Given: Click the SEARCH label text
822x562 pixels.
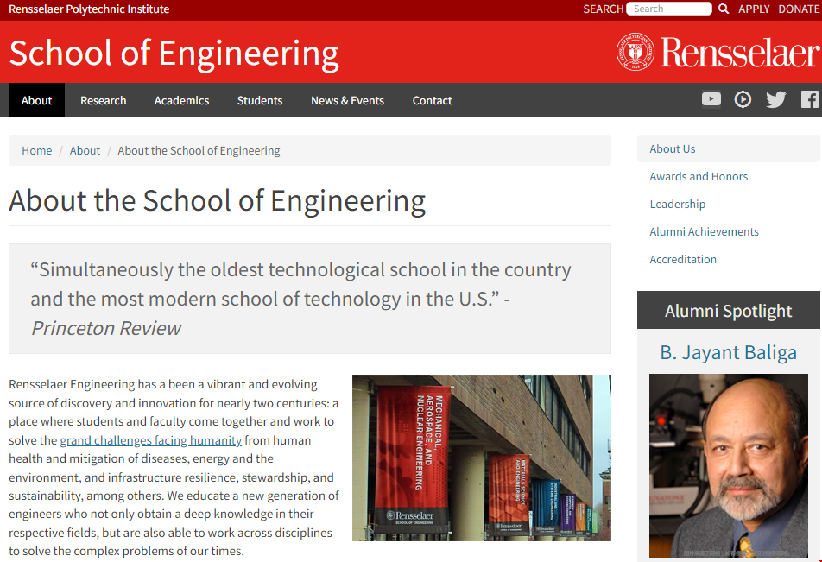Looking at the screenshot, I should click(x=604, y=9).
